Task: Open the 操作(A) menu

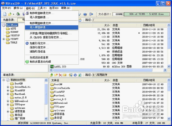Action: tap(18, 8)
